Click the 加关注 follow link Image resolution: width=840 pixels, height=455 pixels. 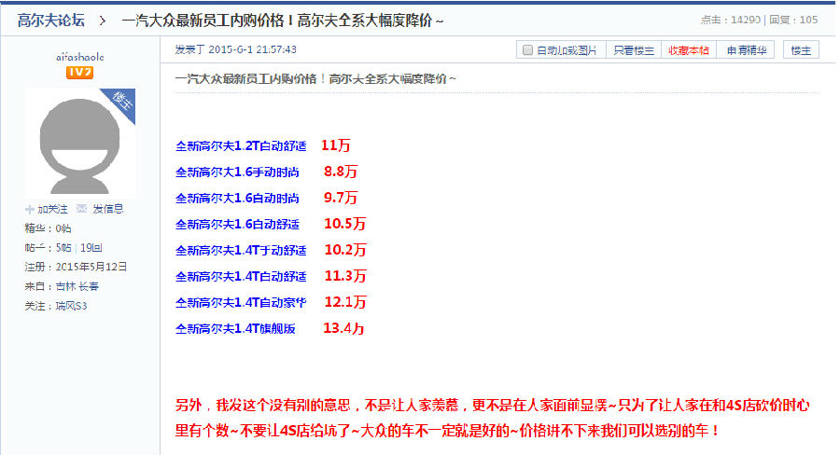tap(53, 209)
